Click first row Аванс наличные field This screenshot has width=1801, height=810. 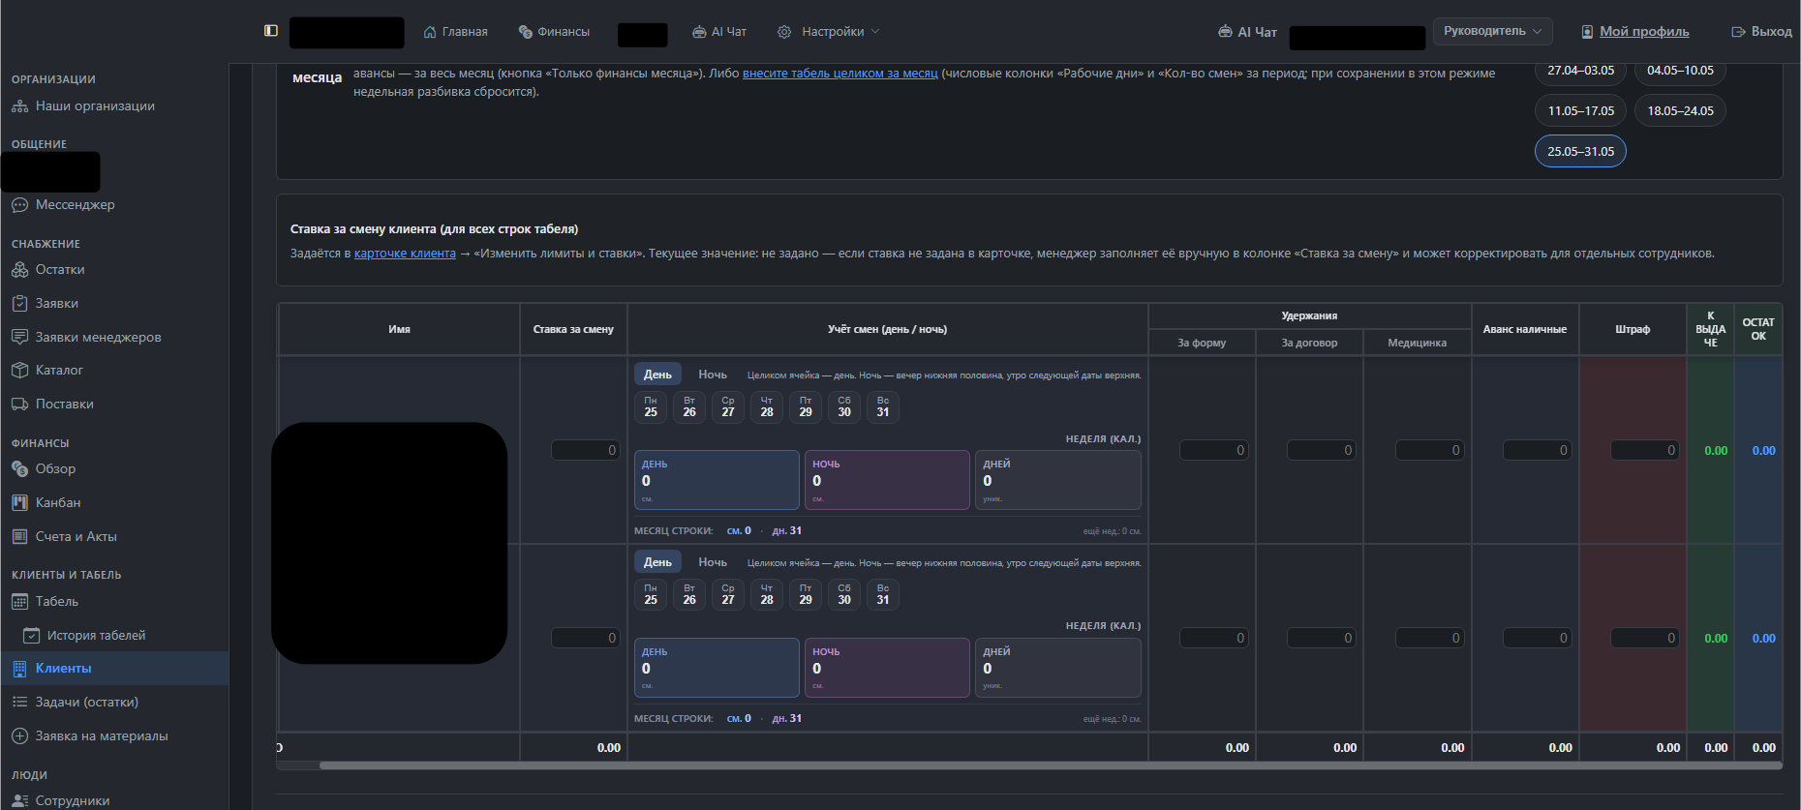[x=1537, y=450]
